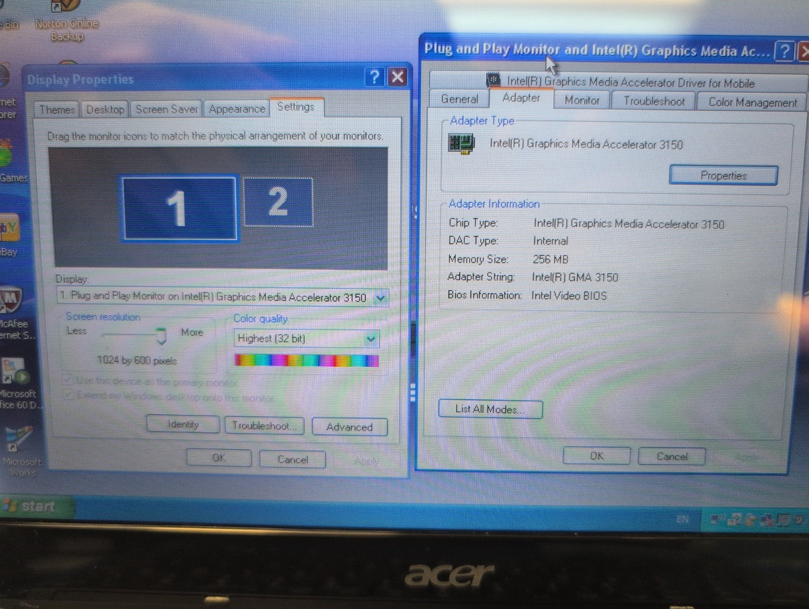The image size is (809, 609).
Task: Open the Troubleshoot tab in adapter window
Action: pyautogui.click(x=653, y=101)
